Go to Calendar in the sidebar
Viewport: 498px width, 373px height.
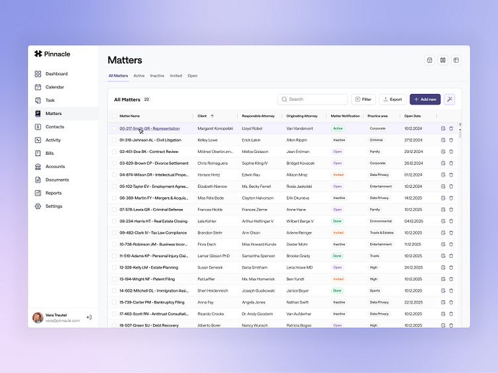[54, 87]
